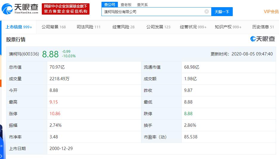Click the 上市日期 value 2000-12-29
This screenshot has width=279, height=159.
[x=61, y=149]
